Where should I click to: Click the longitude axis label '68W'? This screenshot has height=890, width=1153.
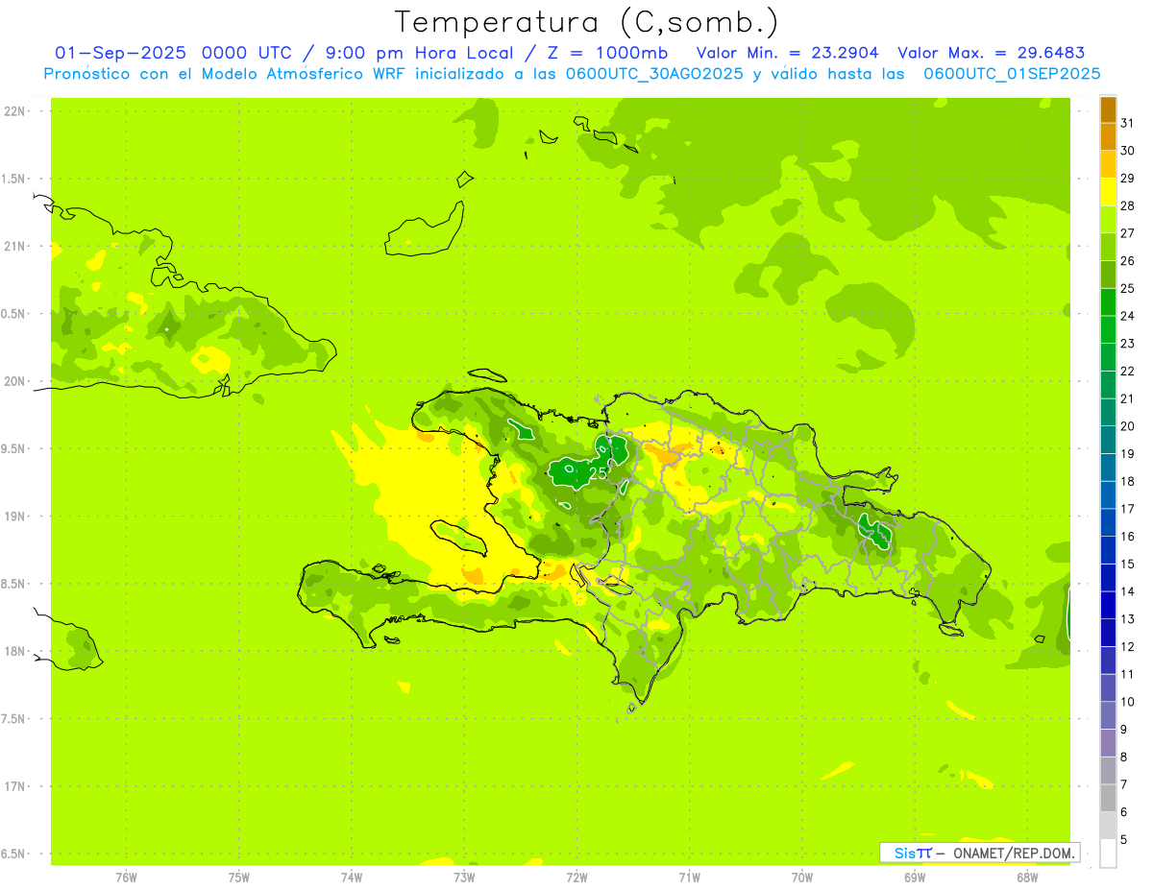1027,878
